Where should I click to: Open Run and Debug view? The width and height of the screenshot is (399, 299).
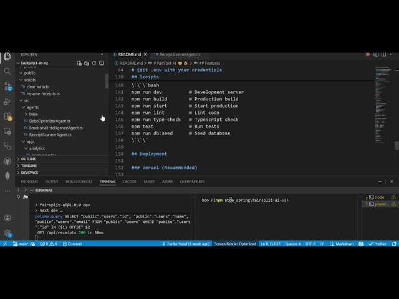7,102
